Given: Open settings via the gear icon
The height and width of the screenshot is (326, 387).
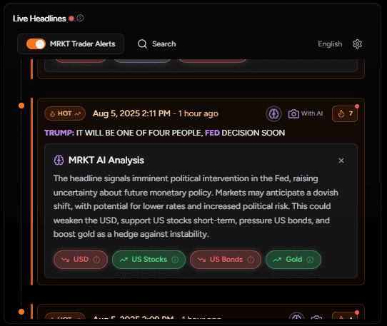Looking at the screenshot, I should [x=357, y=44].
